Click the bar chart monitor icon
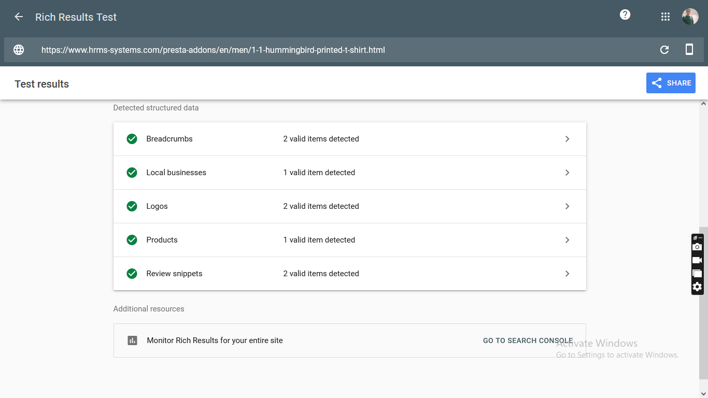This screenshot has width=708, height=398. (132, 340)
